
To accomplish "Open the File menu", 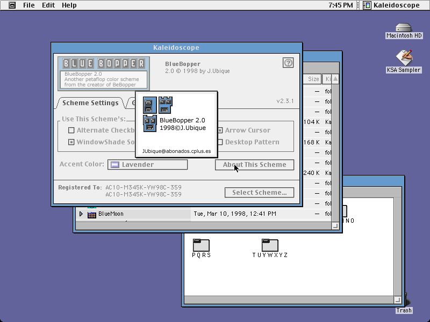I will [28, 5].
